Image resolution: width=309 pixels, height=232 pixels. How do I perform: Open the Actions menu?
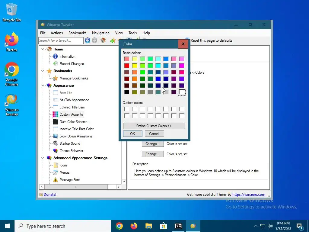coord(57,33)
